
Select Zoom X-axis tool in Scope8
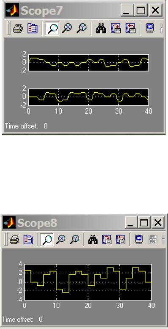pyautogui.click(x=61, y=239)
